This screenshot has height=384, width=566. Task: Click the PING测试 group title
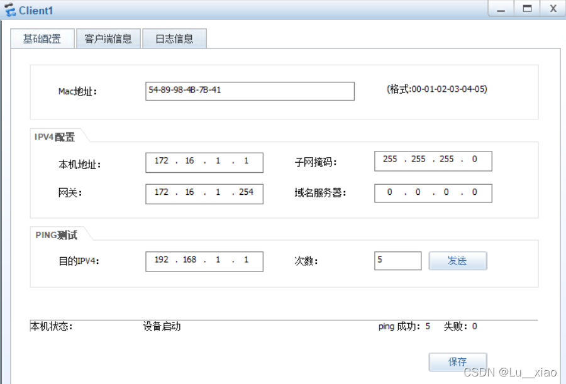tap(57, 235)
